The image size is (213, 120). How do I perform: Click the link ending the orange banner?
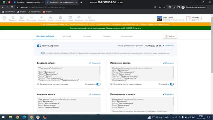tap(167, 24)
